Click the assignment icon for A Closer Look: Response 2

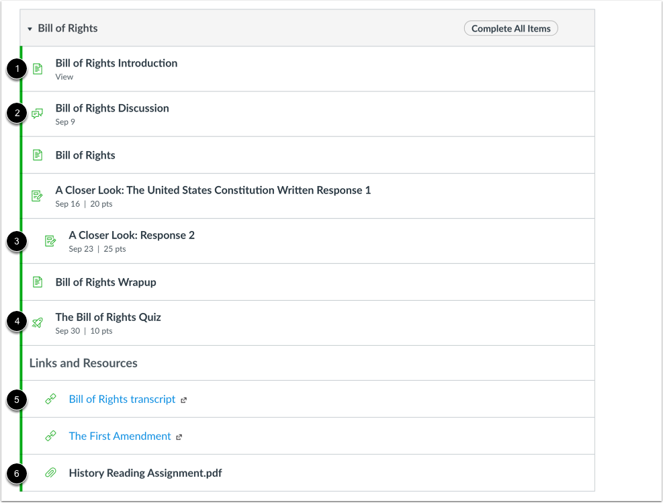(49, 240)
